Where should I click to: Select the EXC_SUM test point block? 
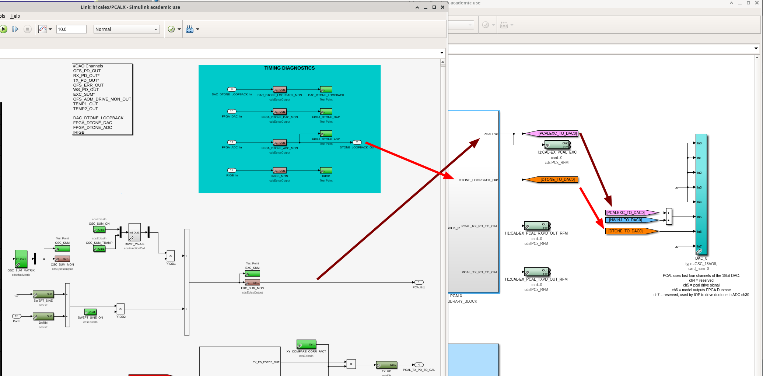coord(252,274)
